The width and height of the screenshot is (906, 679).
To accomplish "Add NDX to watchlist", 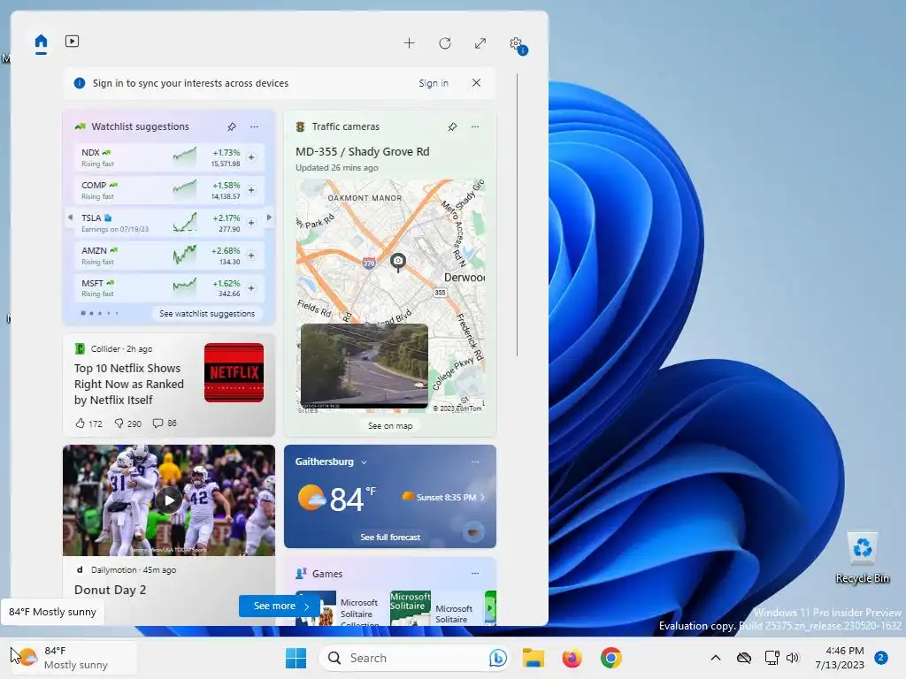I will pos(251,157).
